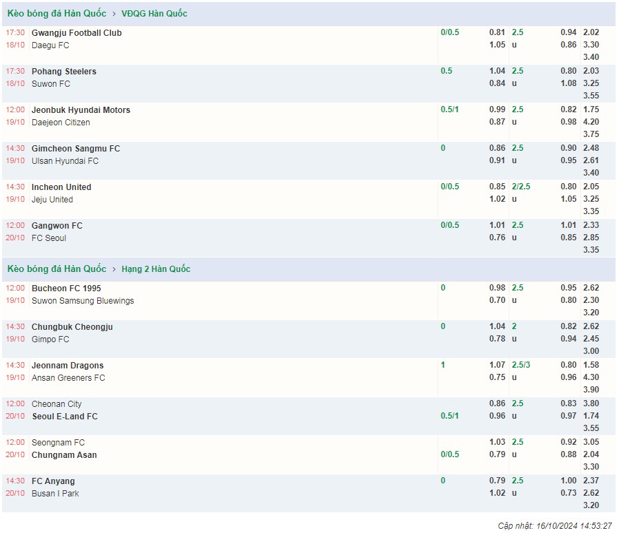Click the 0.5 handicap for Pohang Steelers
Viewport: 619px width, 535px height.
[x=446, y=71]
